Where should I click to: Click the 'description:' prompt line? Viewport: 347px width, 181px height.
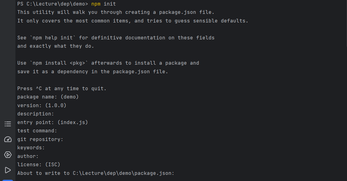pos(36,114)
